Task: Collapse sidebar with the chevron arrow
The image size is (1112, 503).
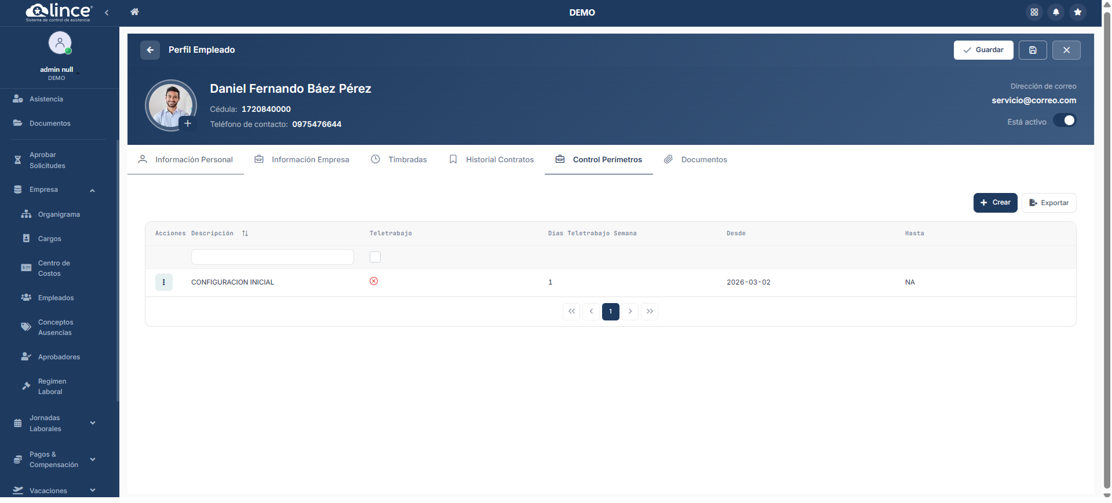Action: (x=107, y=13)
